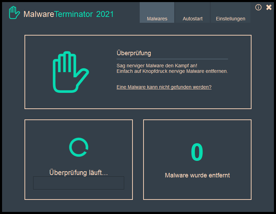This screenshot has height=214, width=276.
Task: Click 'Sag nerviger Malware den Kampf an!' text
Action: [157, 66]
